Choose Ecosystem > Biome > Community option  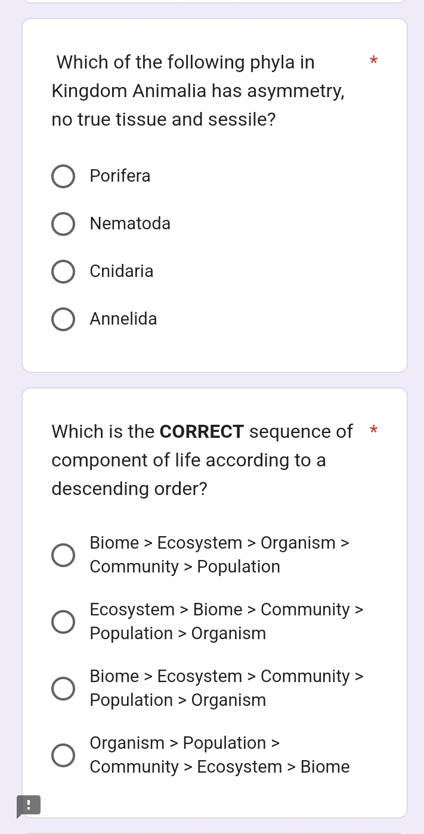tap(63, 621)
